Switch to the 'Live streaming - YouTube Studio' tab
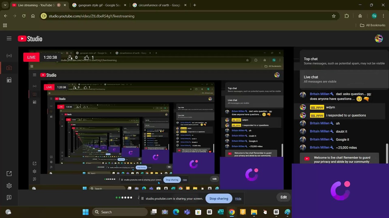The height and width of the screenshot is (218, 389). 39,5
